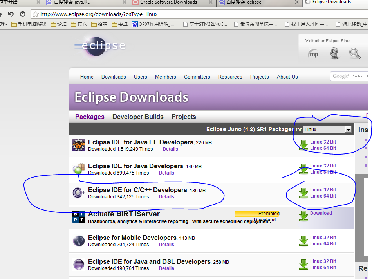This screenshot has width=372, height=279.
Task: Click green download arrow for Java EE
Action: point(303,145)
